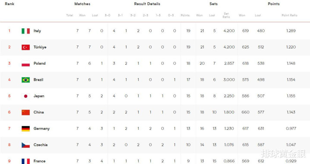Click the Czechia flag icon
This screenshot has width=310, height=164.
click(26, 145)
